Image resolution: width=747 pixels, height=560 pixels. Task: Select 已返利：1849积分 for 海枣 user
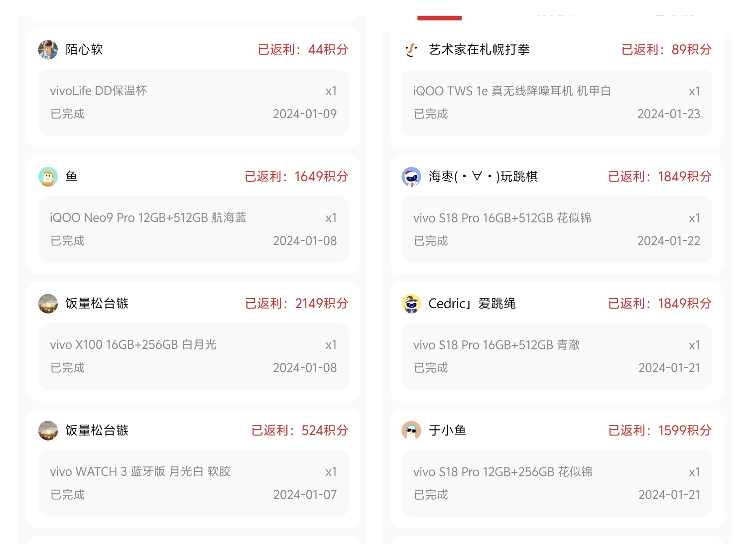pyautogui.click(x=660, y=177)
